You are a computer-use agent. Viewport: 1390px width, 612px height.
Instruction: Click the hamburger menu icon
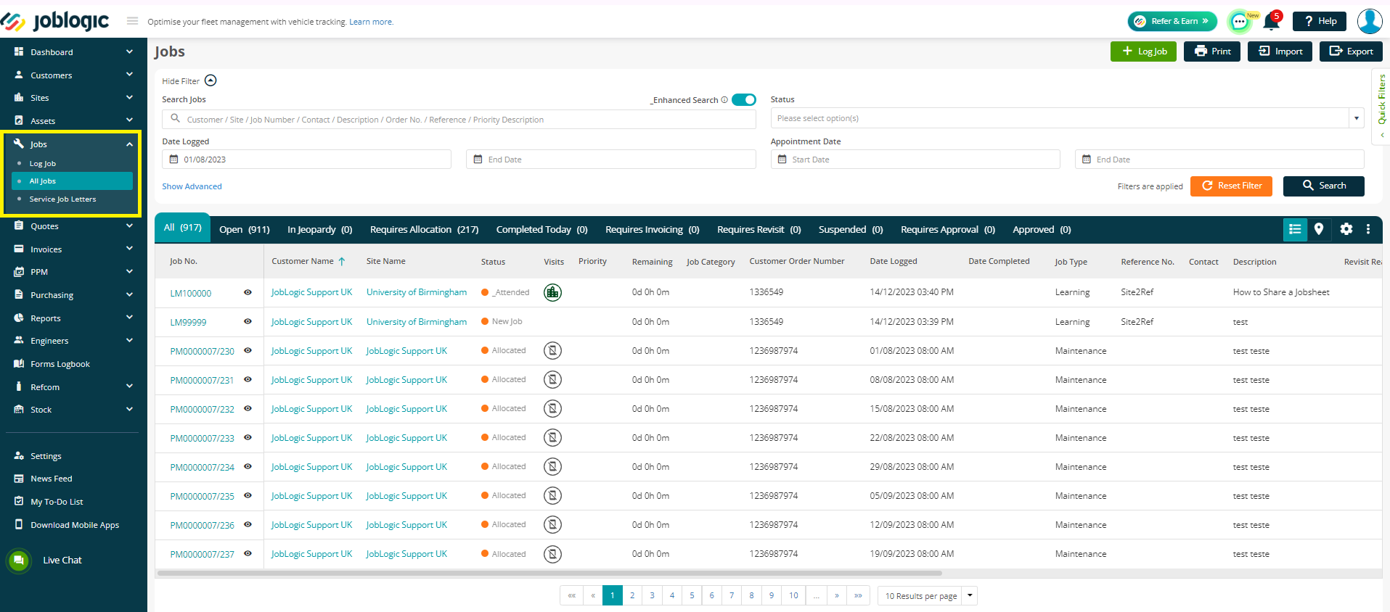tap(132, 21)
